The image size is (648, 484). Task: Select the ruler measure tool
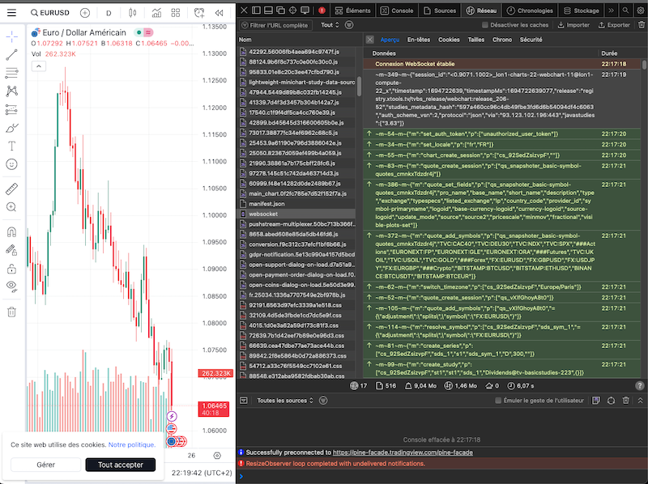click(11, 189)
